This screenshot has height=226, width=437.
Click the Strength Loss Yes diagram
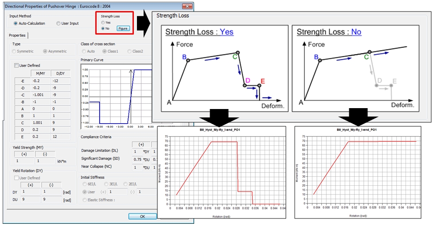coord(225,68)
